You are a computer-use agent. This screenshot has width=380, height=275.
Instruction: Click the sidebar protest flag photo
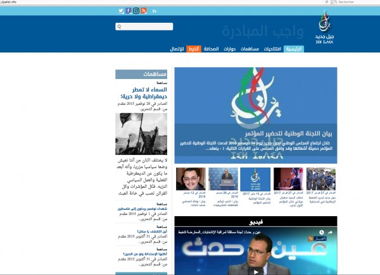click(136, 133)
